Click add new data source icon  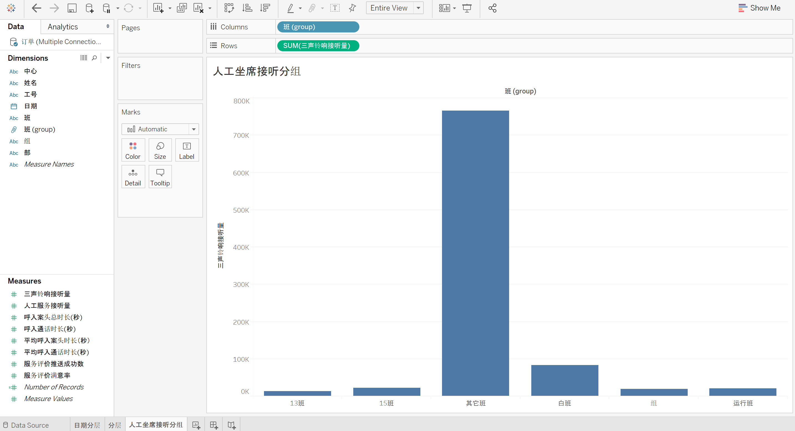[90, 8]
